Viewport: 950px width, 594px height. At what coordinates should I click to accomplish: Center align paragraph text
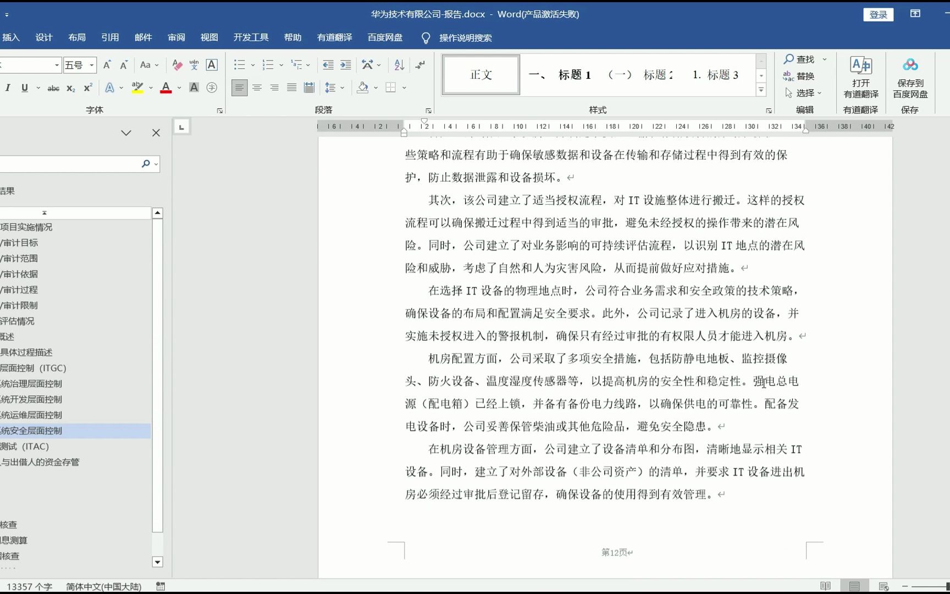257,87
